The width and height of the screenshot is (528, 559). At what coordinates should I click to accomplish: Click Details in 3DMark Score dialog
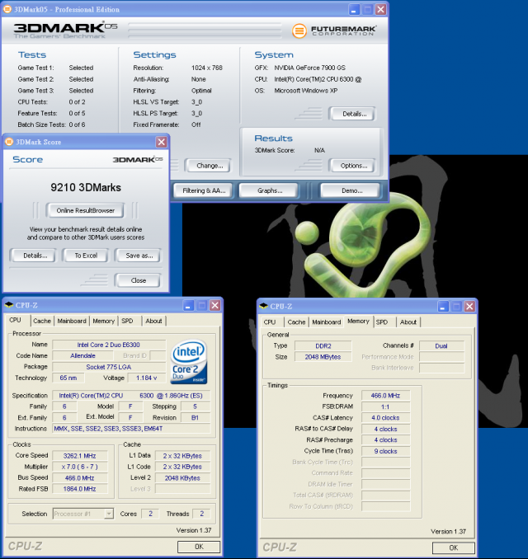click(x=33, y=256)
